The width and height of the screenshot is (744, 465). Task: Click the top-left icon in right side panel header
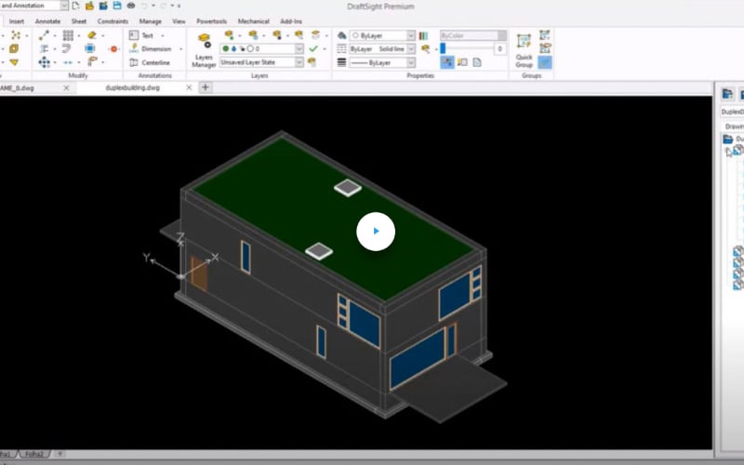pos(727,94)
